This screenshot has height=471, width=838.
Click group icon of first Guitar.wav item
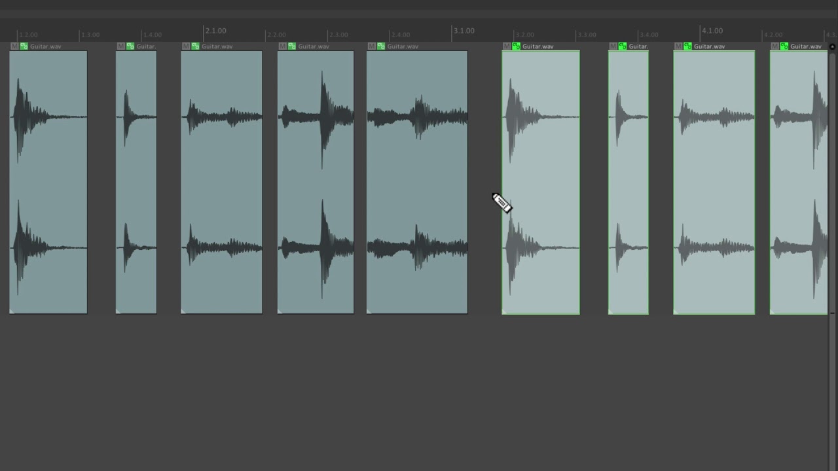click(24, 46)
